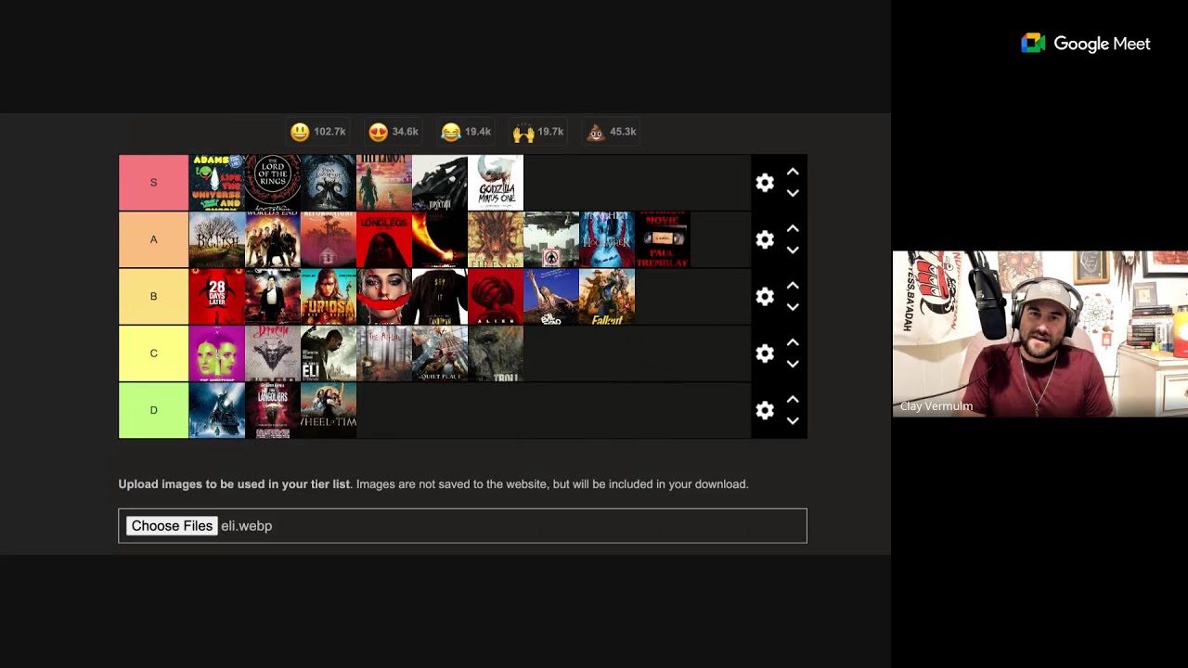Open settings gear for C tier row
This screenshot has height=668, width=1188.
[765, 353]
